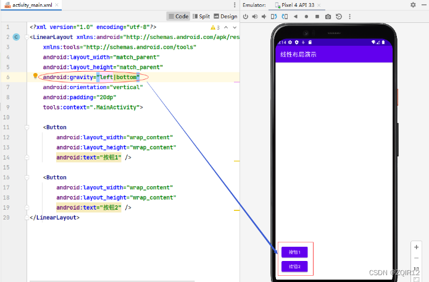Zoom out the emulator with minus button
Screen dimensions: 429x282
point(416,258)
